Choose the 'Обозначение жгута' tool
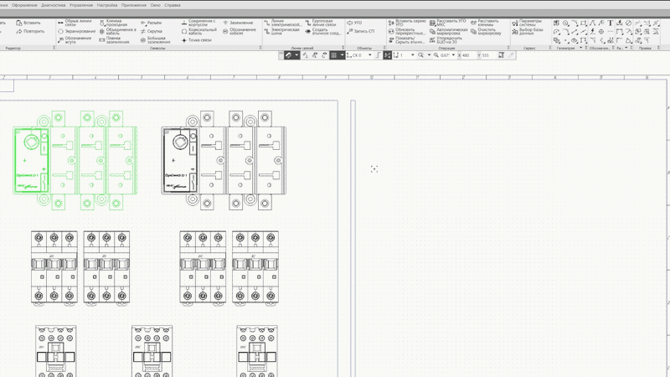This screenshot has width=670, height=377. pos(75,39)
